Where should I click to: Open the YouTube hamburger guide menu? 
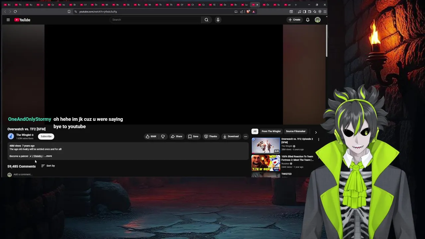click(8, 20)
